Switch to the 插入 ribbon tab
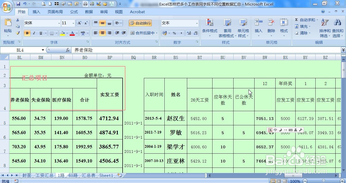 pyautogui.click(x=36, y=12)
